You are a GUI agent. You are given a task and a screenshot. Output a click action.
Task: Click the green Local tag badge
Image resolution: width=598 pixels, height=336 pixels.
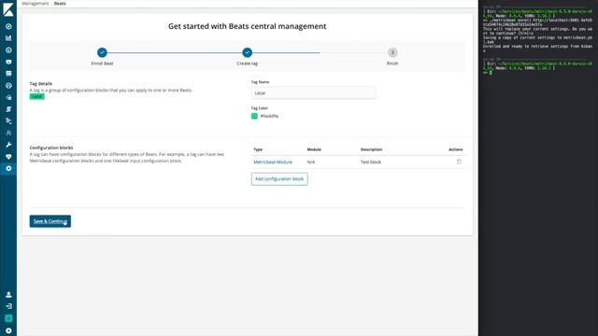(37, 96)
